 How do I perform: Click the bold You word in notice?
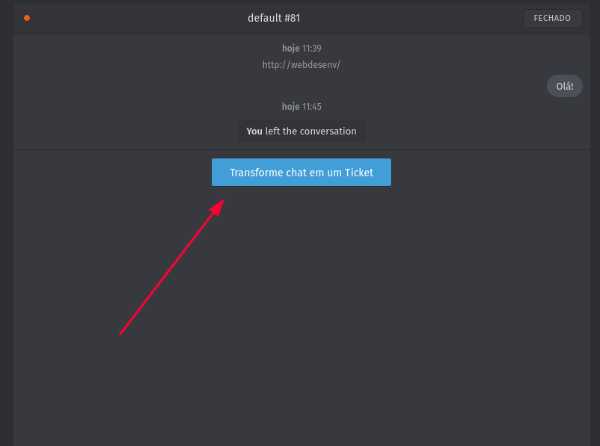[x=254, y=131]
